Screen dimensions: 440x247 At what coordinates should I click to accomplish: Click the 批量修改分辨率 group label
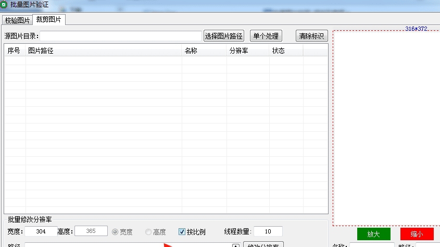[30, 219]
